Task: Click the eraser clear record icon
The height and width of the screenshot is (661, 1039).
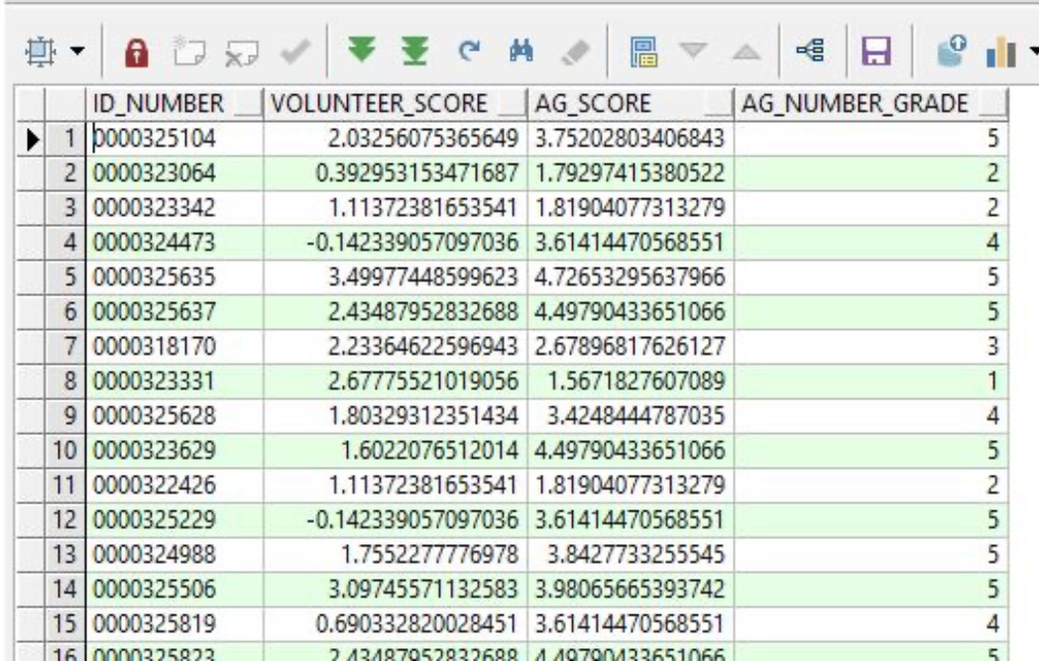Action: [575, 53]
